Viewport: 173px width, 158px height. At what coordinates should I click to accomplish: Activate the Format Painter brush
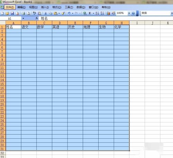[63, 13]
